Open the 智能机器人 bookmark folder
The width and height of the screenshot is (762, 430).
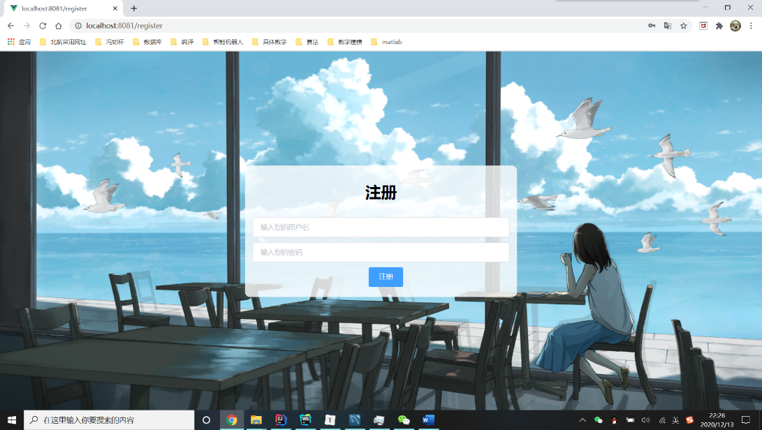click(x=223, y=43)
